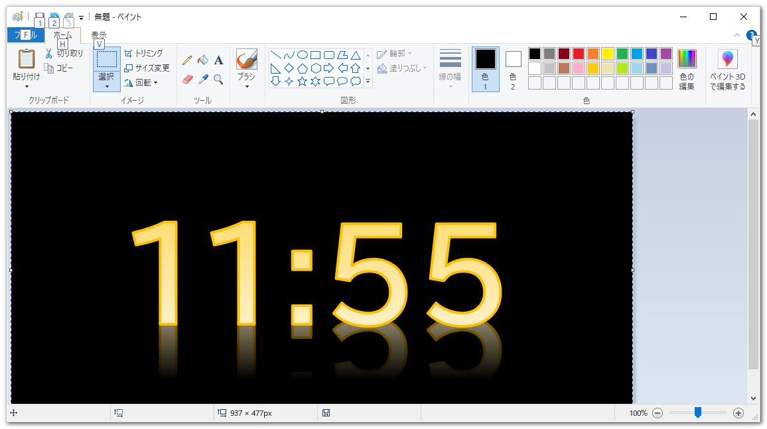Select the Fill with color bucket tool

coord(203,60)
